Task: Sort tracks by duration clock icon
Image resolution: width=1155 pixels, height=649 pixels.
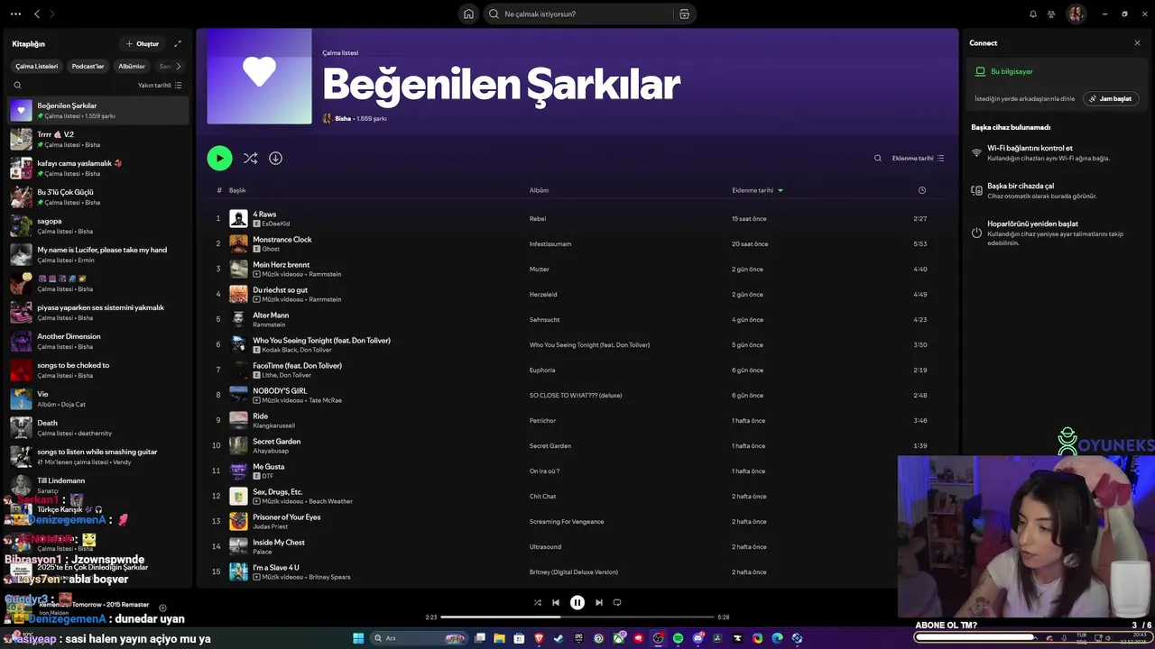Action: pos(921,190)
